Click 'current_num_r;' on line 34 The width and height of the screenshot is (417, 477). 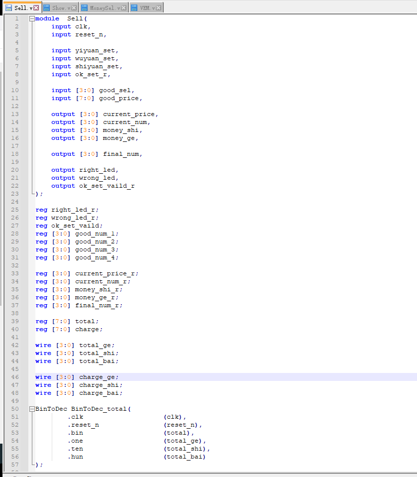pyautogui.click(x=103, y=281)
